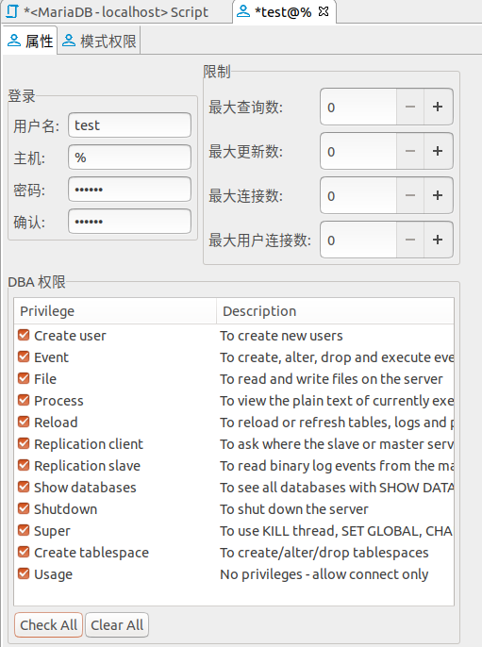Toggle the Shutdown privilege checkbox

point(24,508)
